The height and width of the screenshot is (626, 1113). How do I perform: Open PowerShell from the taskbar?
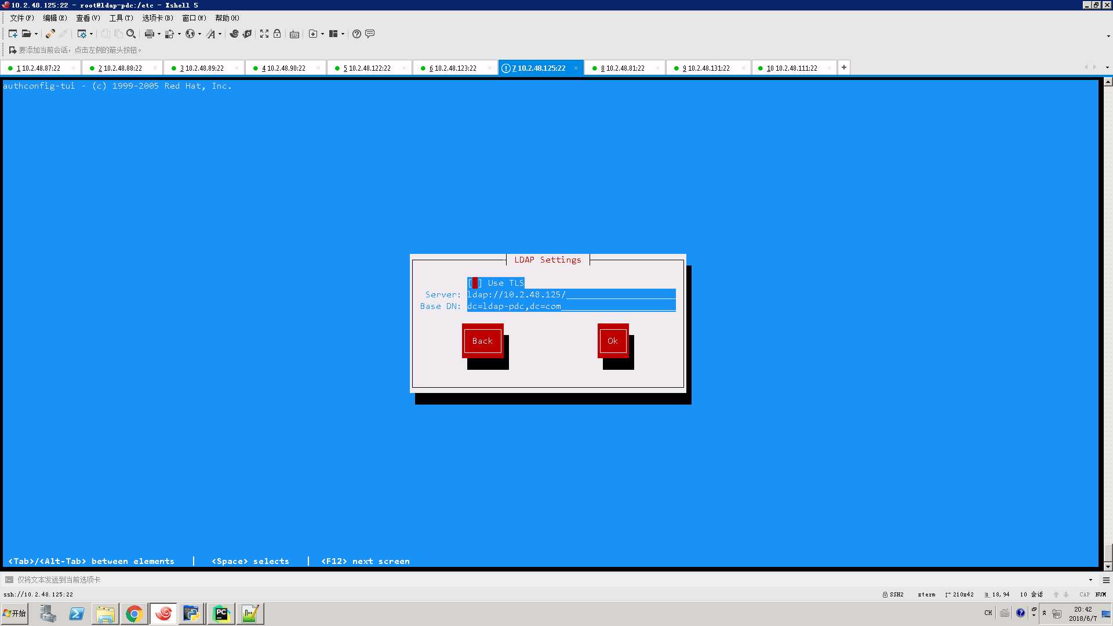coord(77,614)
